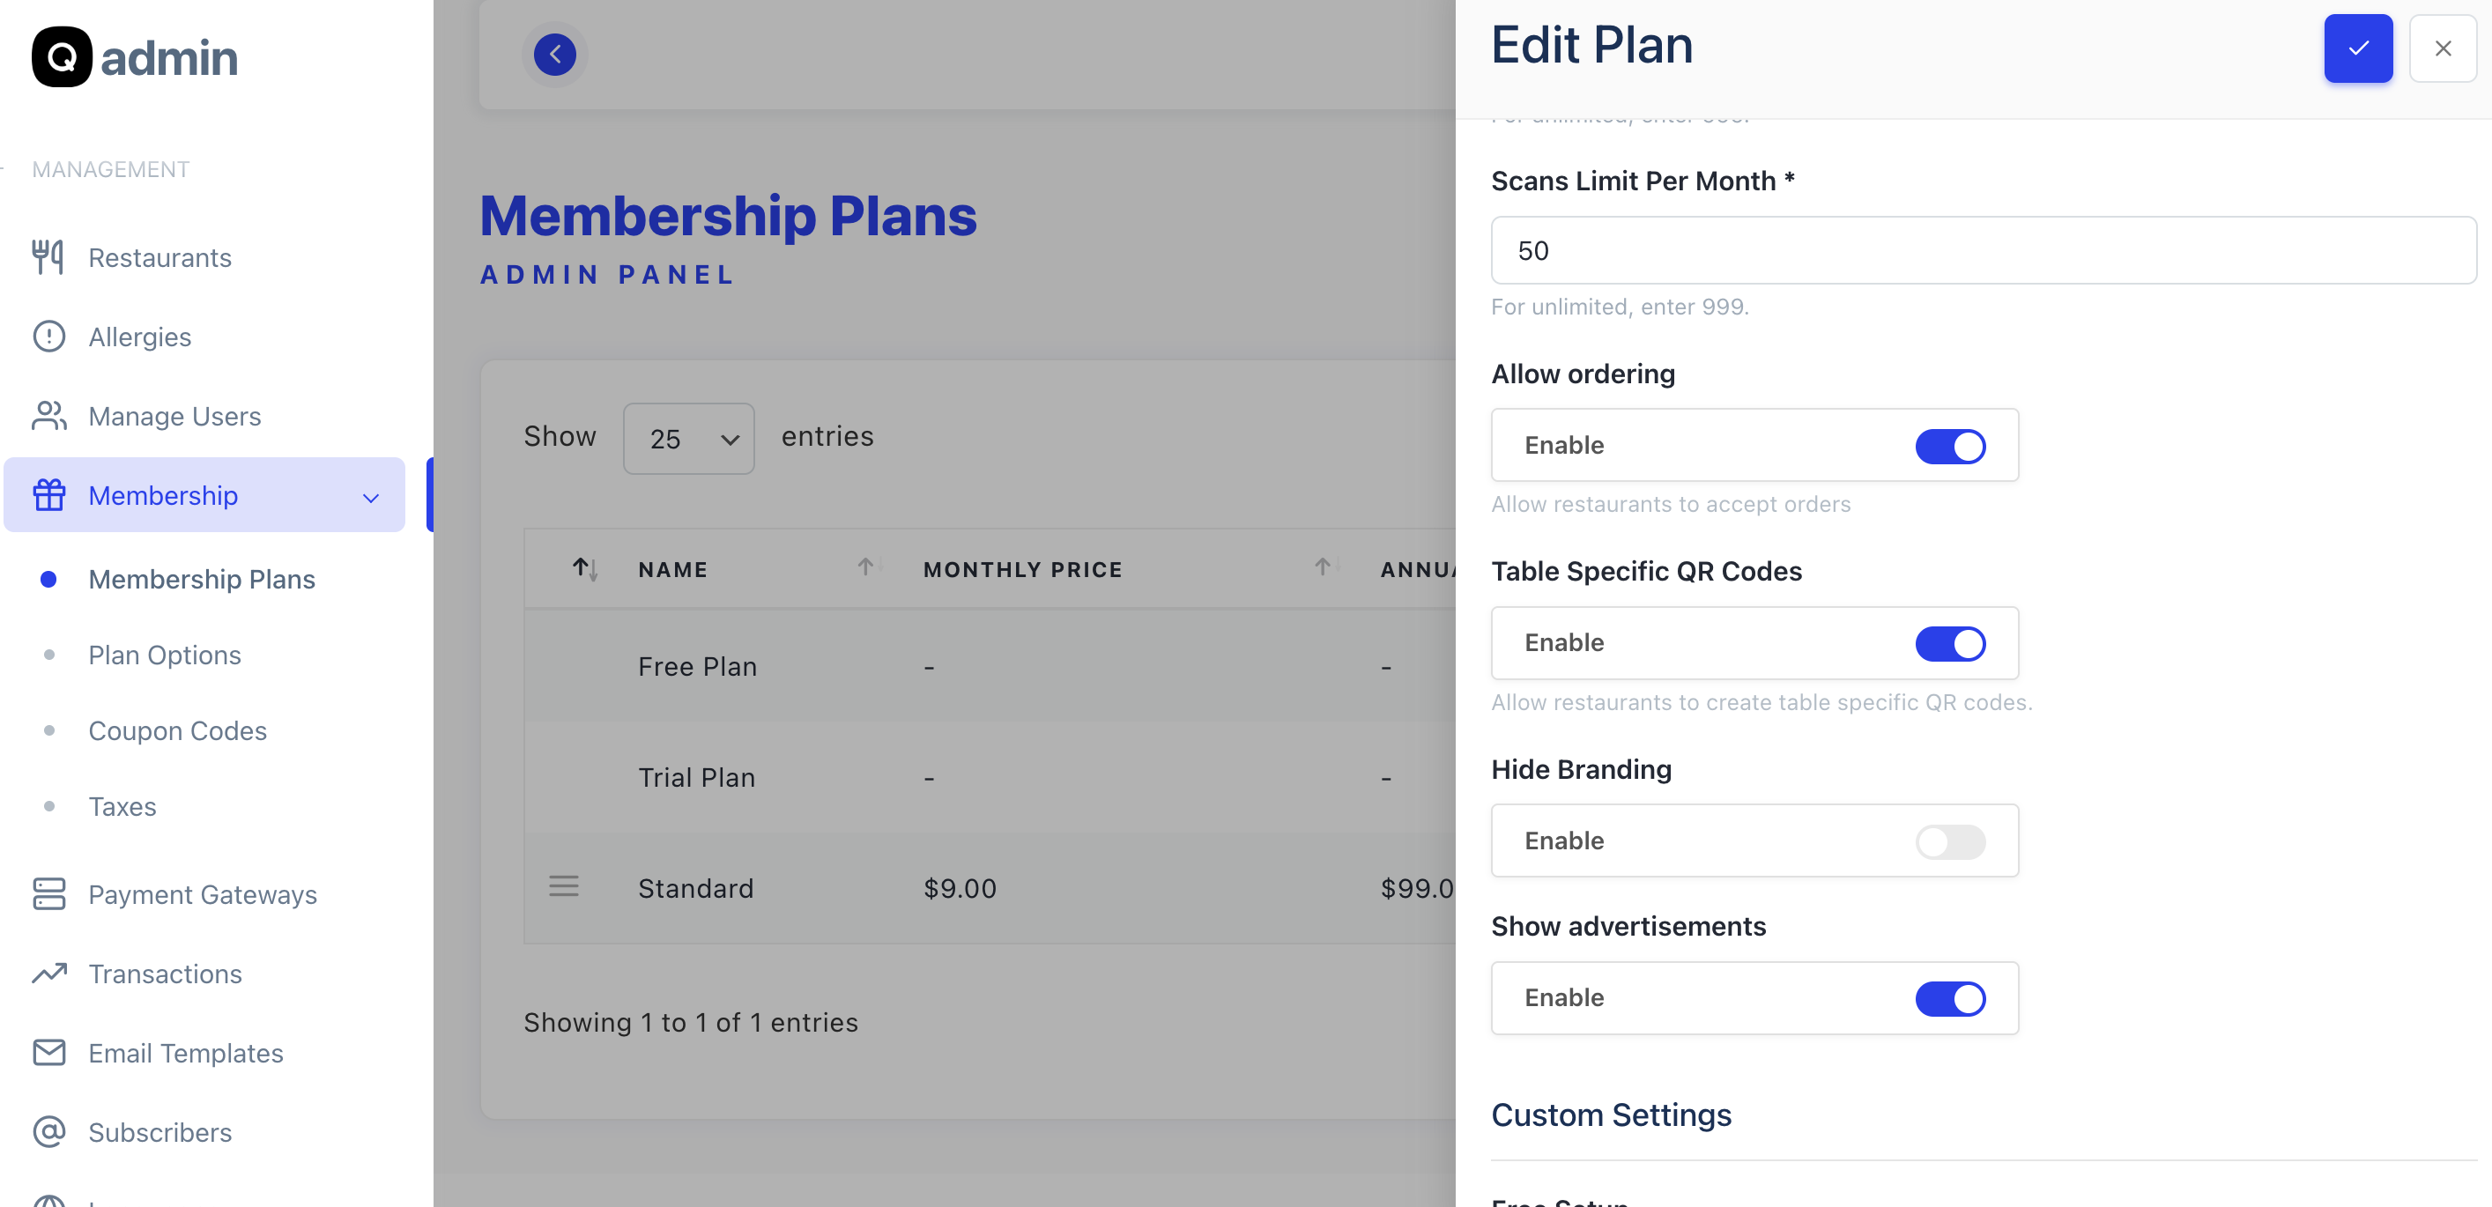Open the Transactions sidebar link
This screenshot has height=1207, width=2492.
click(165, 973)
